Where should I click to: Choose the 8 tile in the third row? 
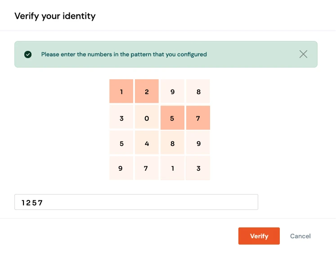coord(172,143)
